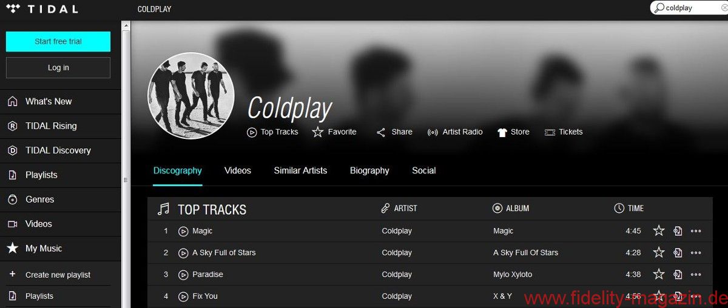This screenshot has height=308, width=728.
Task: Click the sidebar vertical scrollbar
Action: [126, 152]
